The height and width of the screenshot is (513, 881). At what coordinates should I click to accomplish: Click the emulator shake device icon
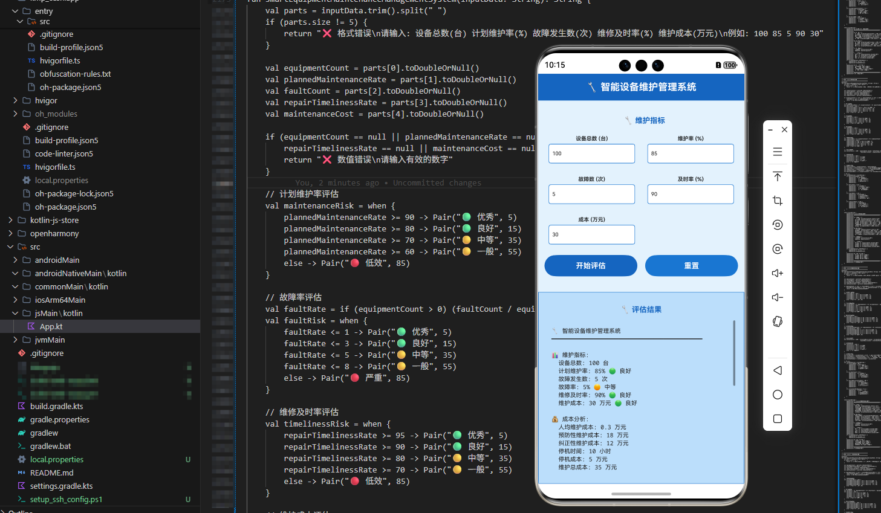pos(778,321)
